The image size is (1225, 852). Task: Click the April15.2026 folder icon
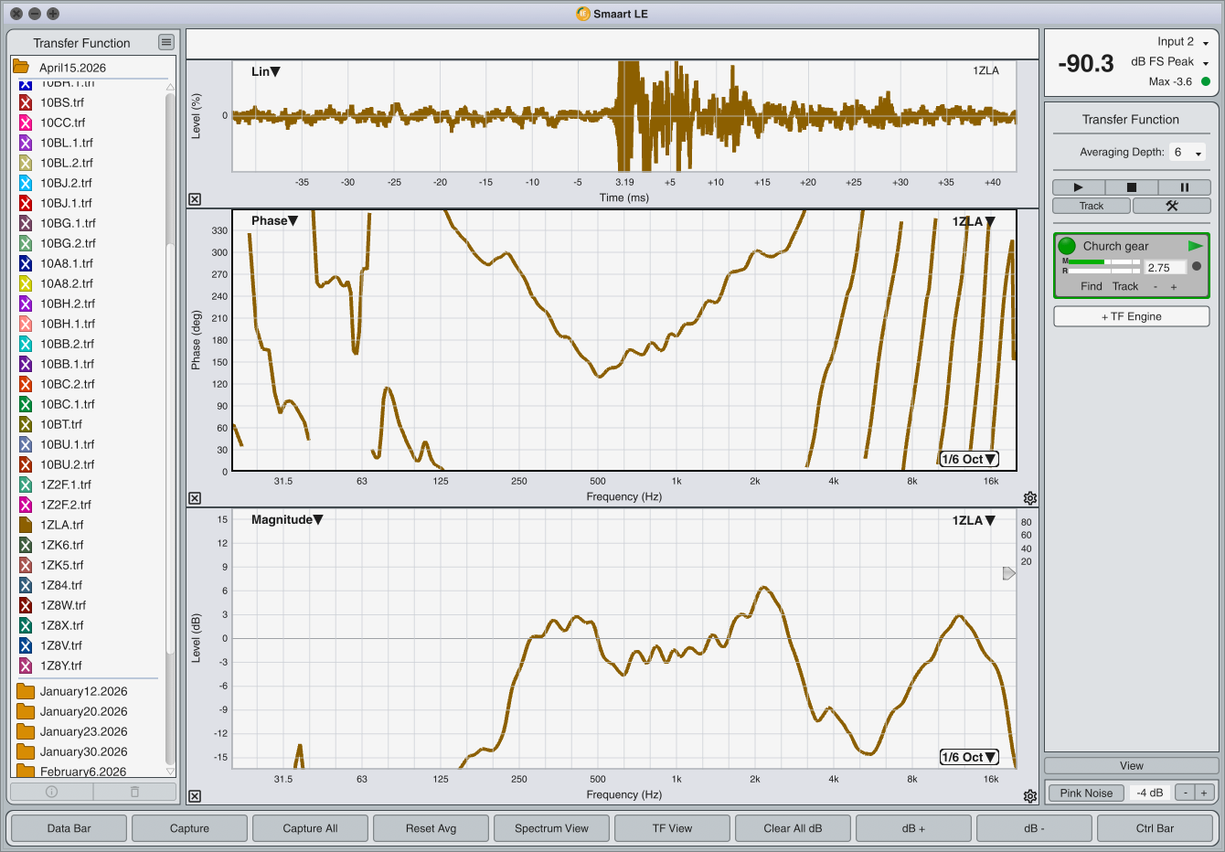tap(21, 67)
